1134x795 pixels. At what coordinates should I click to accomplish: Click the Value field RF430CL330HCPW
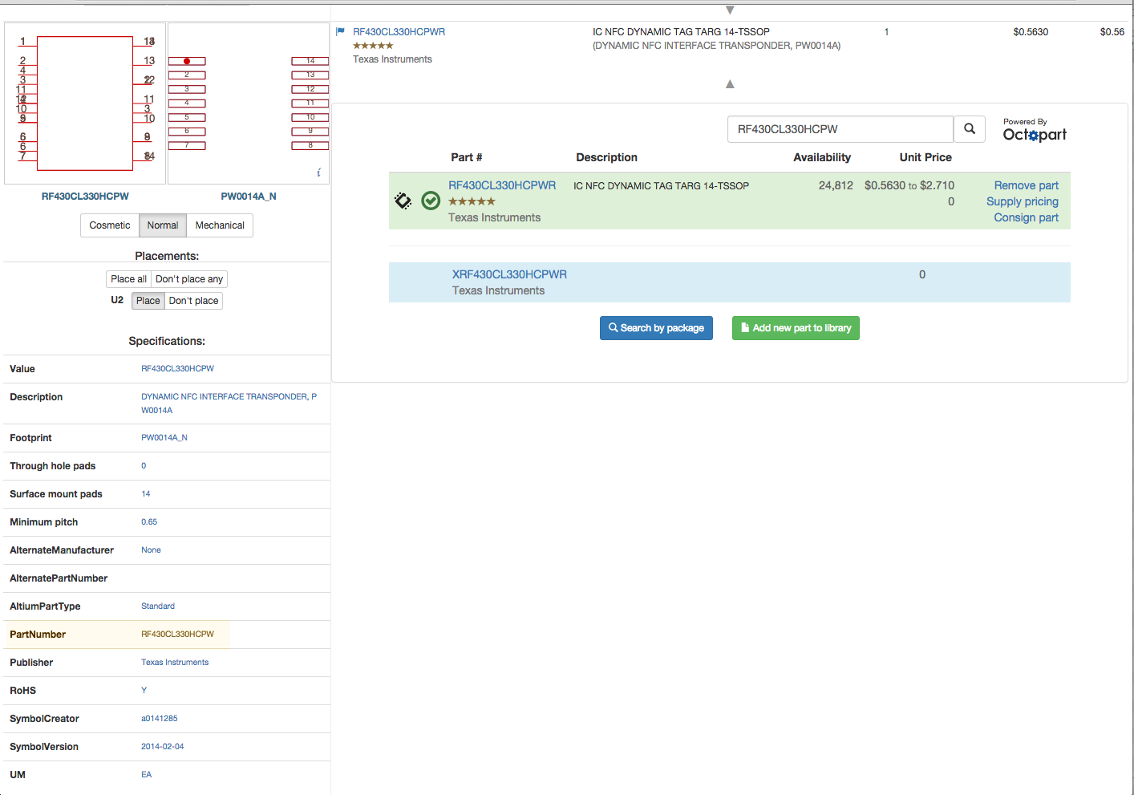click(177, 369)
